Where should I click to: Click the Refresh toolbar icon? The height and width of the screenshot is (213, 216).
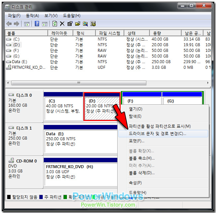tap(55, 24)
